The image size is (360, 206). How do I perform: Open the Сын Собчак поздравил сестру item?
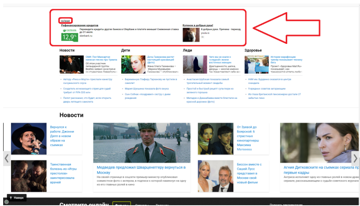148,96
